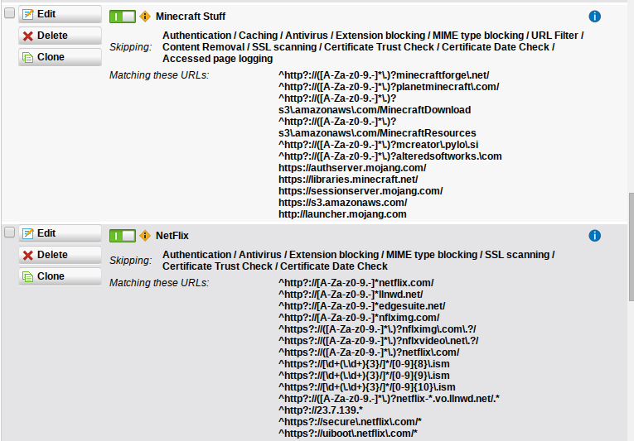
Task: Click the NetFlix rule title
Action: (x=172, y=236)
